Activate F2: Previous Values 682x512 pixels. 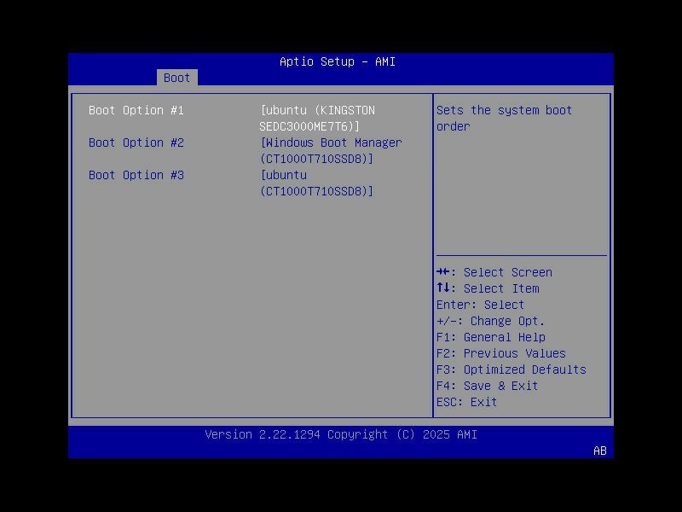coord(500,353)
